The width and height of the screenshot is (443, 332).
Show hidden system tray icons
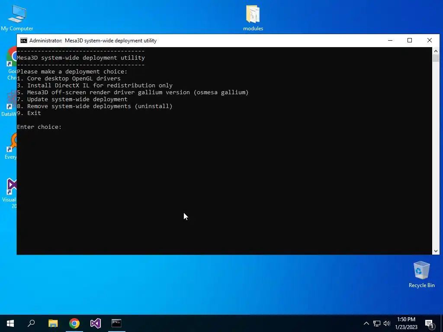click(x=366, y=323)
